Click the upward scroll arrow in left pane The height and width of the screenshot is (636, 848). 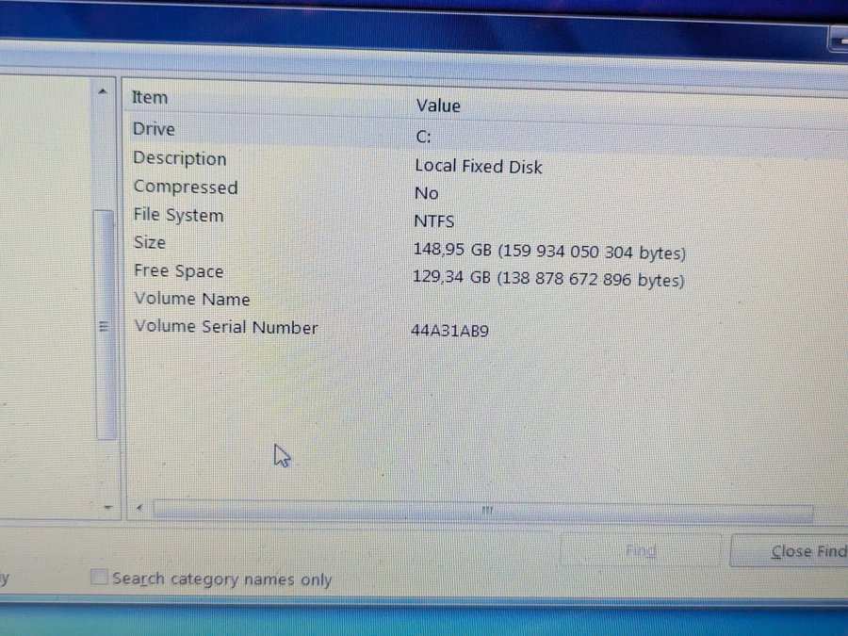pyautogui.click(x=103, y=92)
